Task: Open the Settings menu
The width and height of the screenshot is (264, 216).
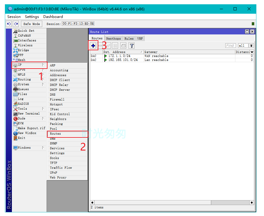Action: coord(32,17)
